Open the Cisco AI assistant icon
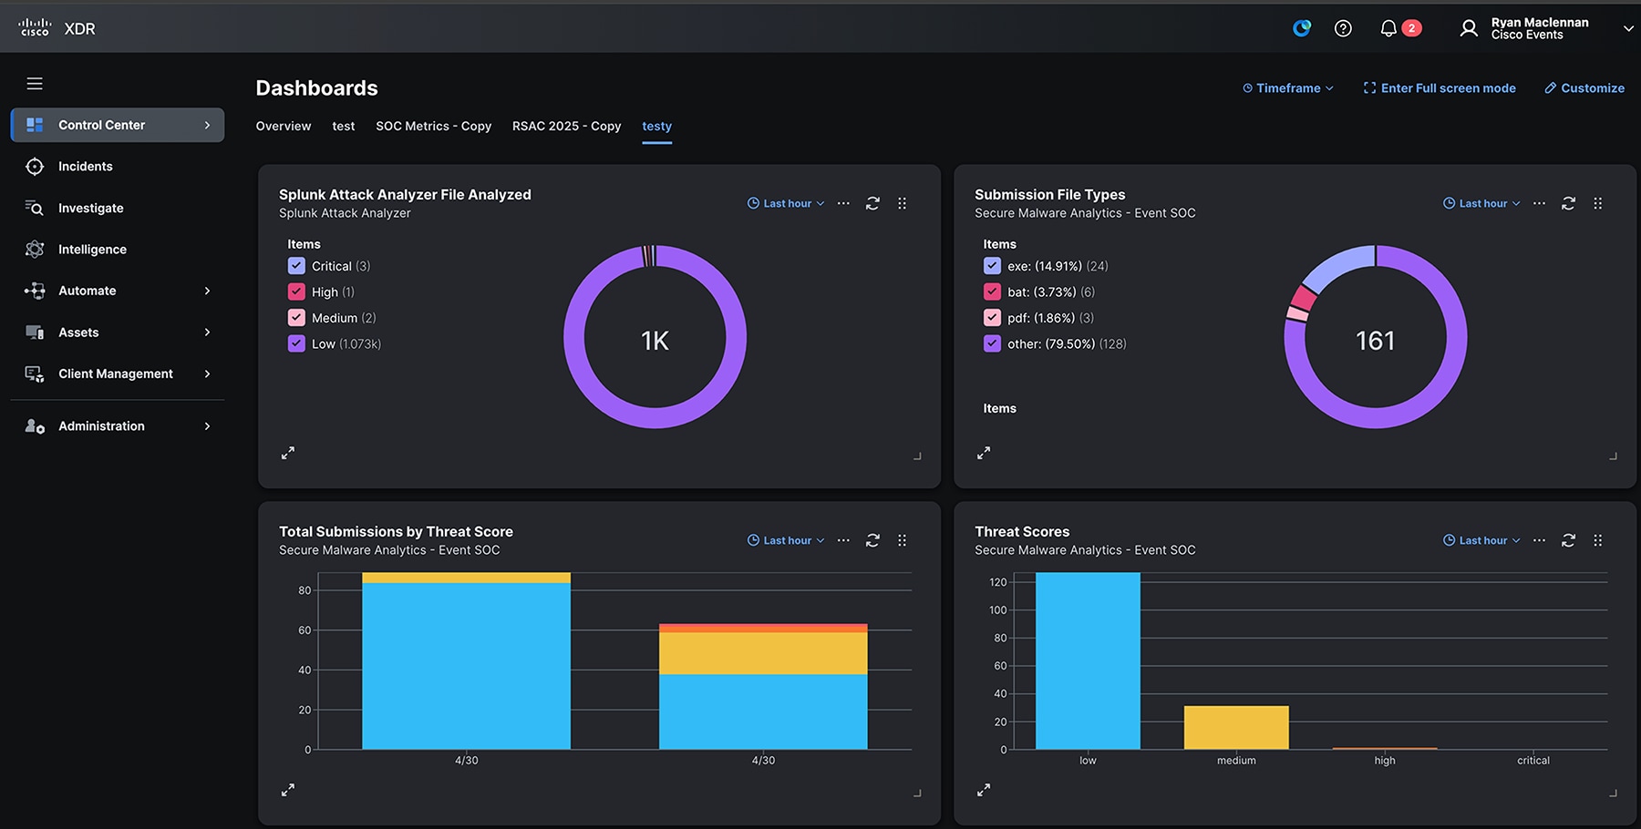 (1302, 28)
